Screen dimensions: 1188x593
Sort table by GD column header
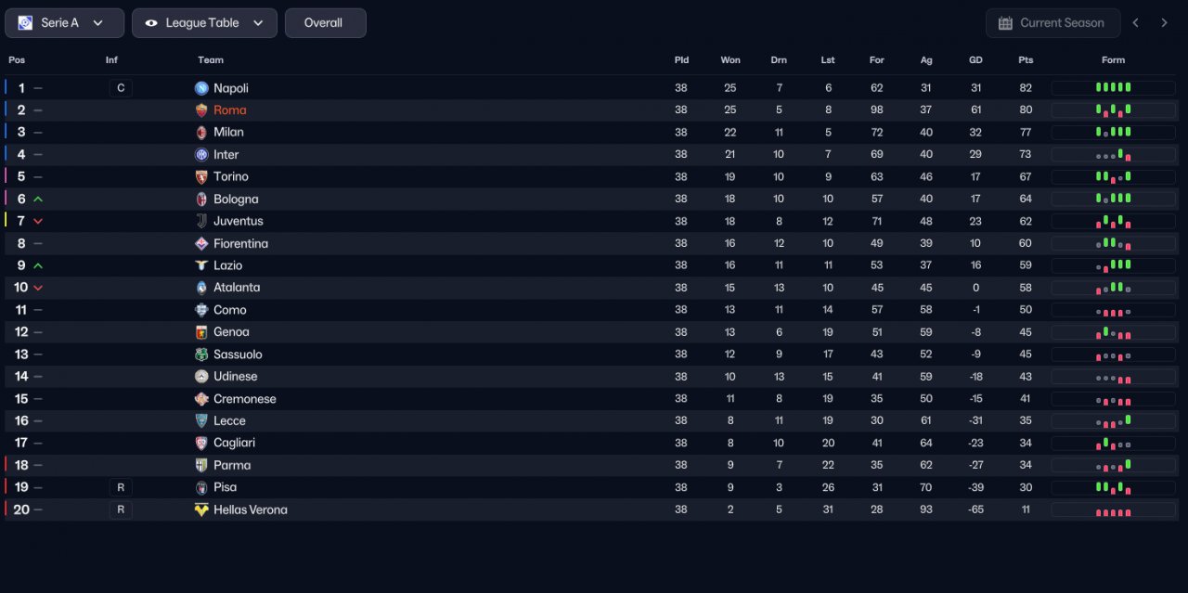(975, 60)
